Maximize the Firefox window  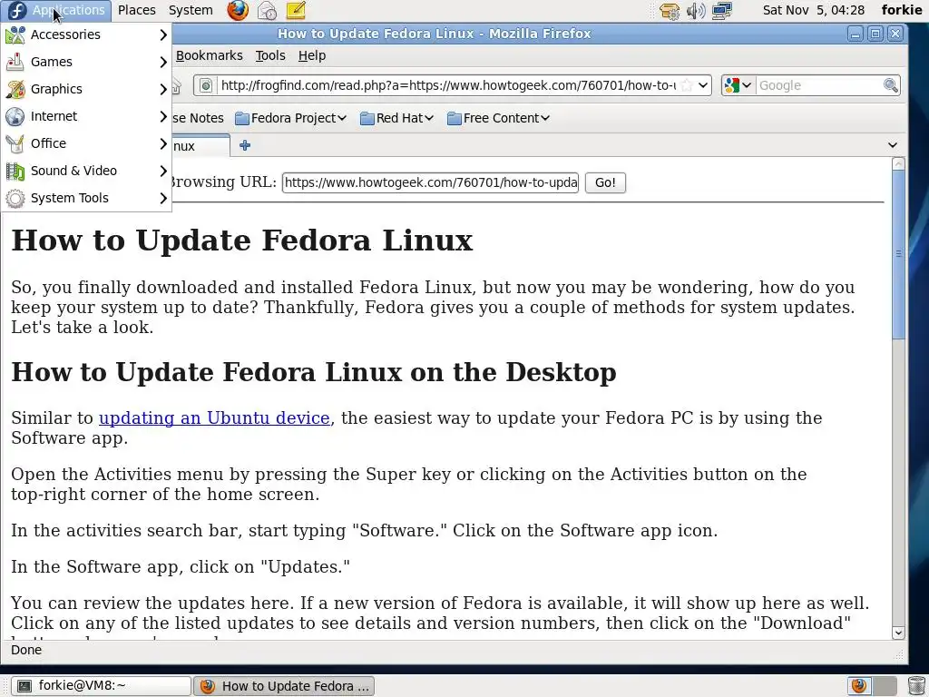[x=875, y=34]
